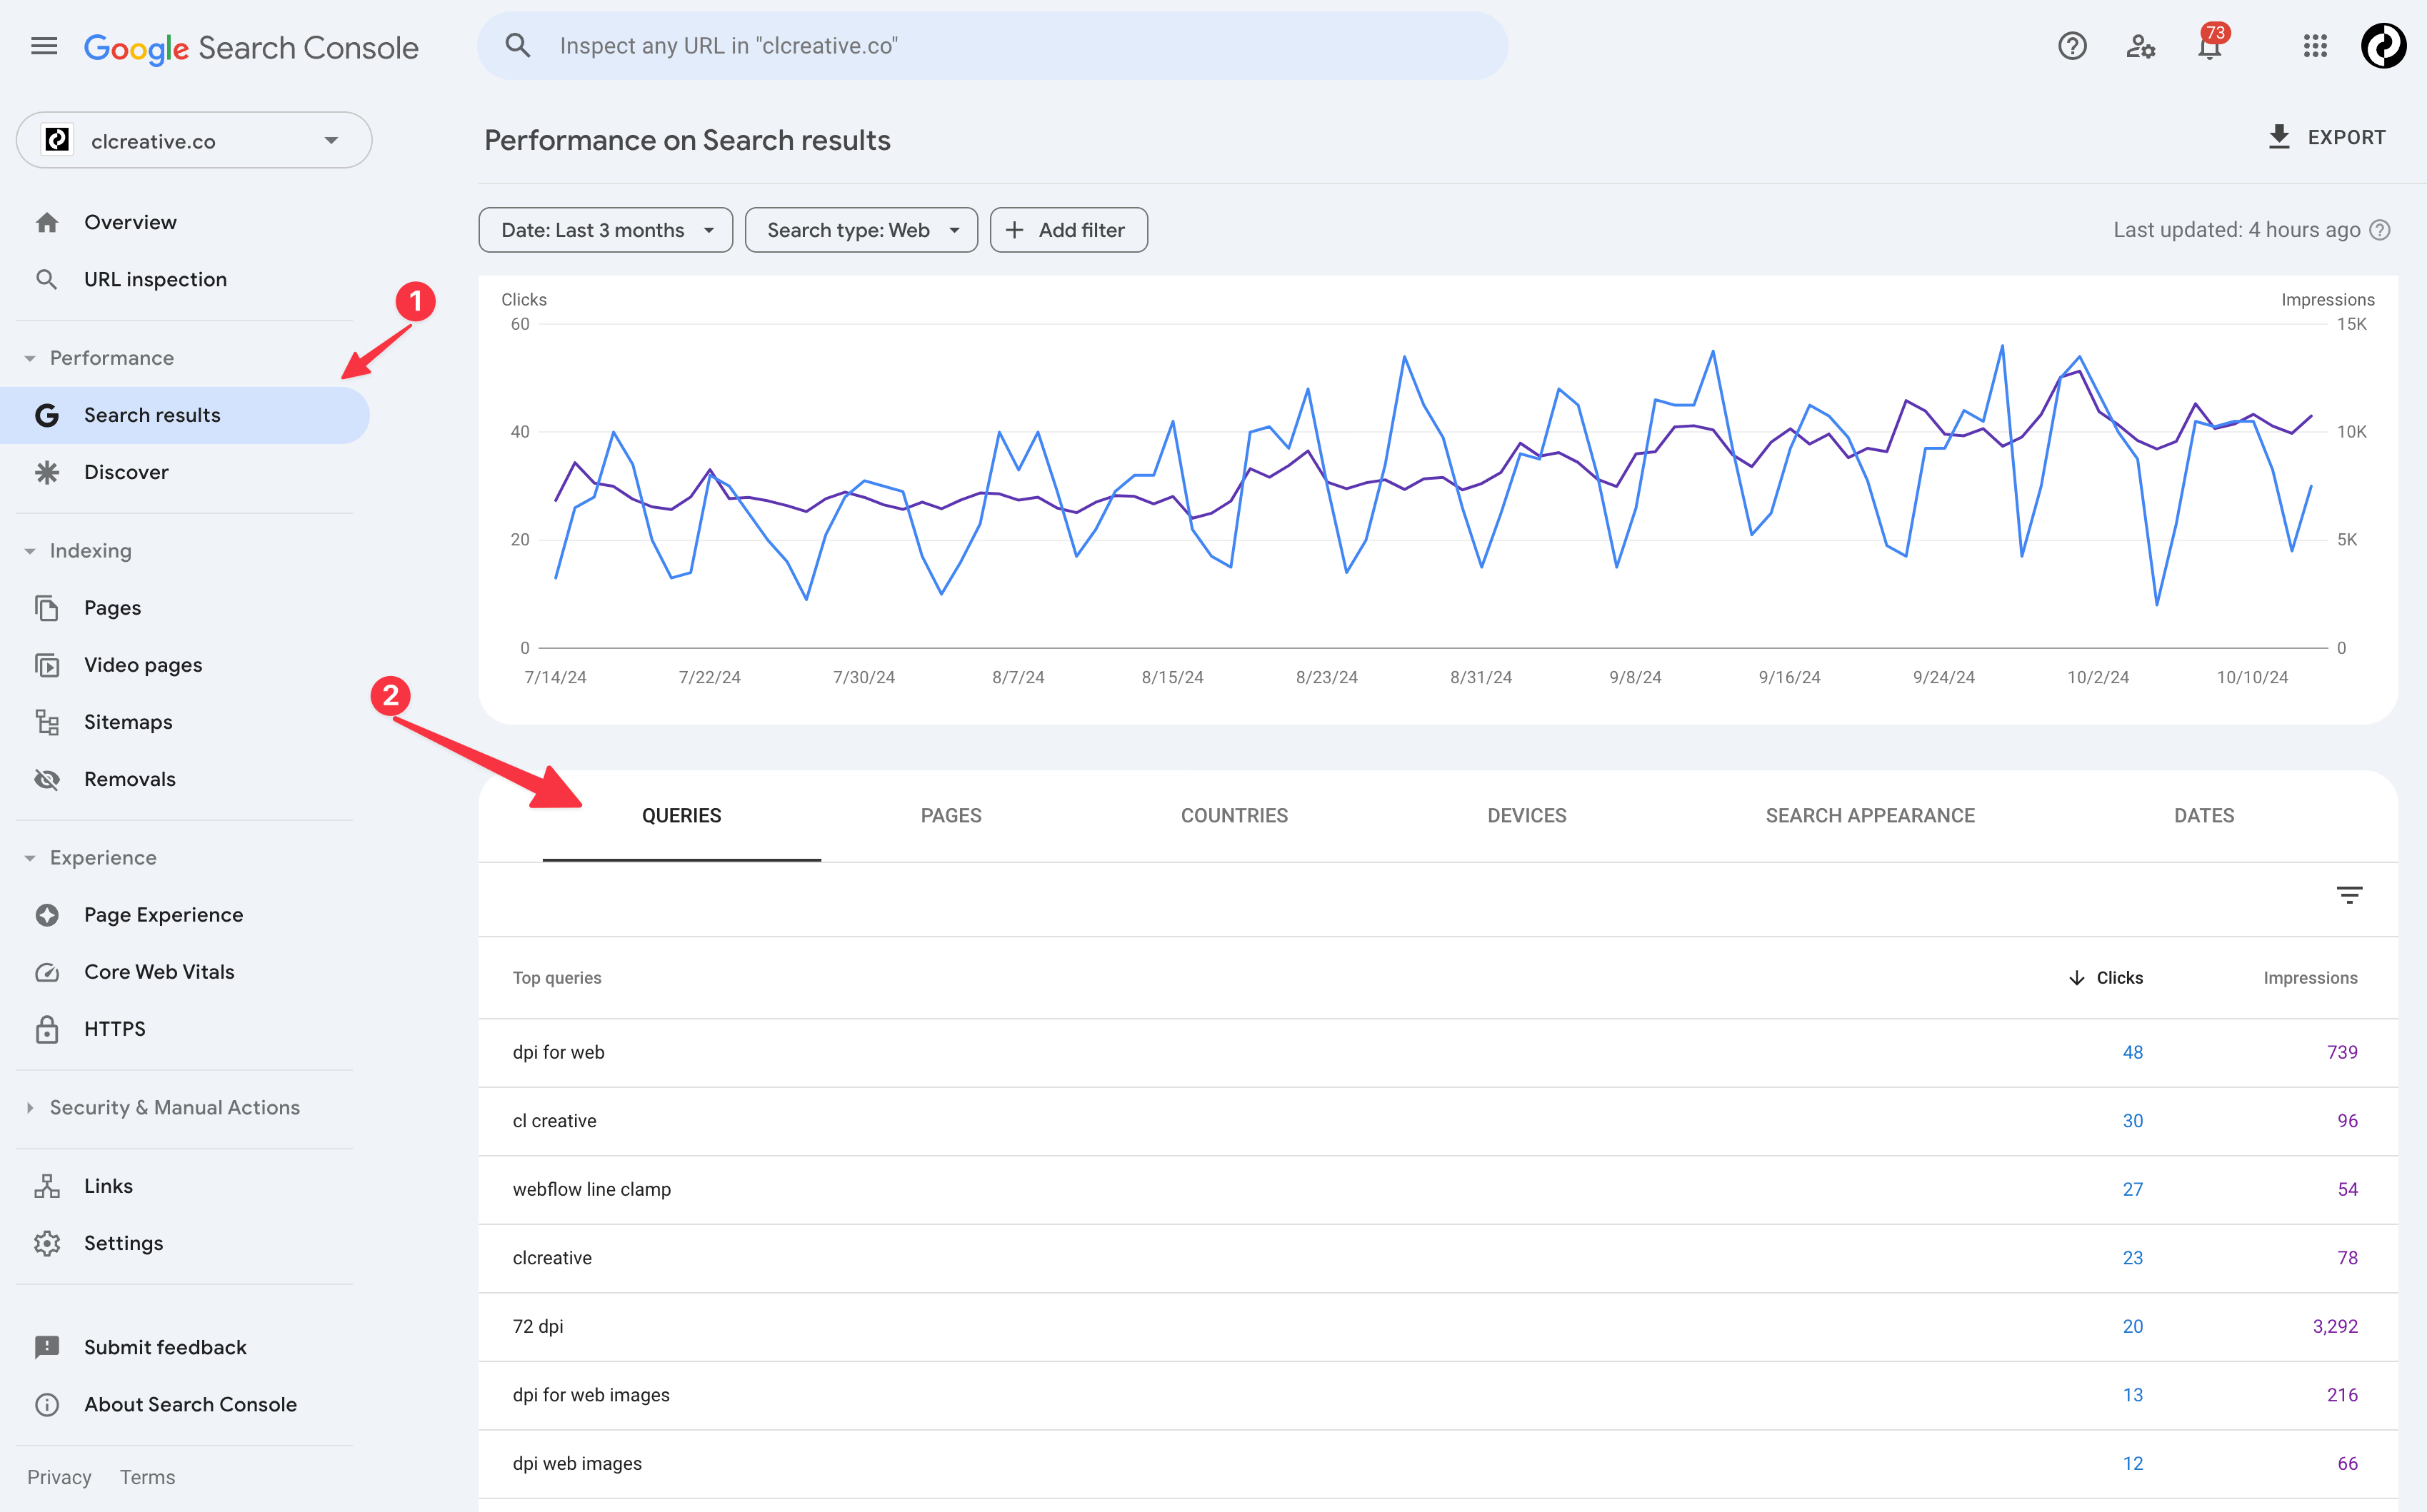Click the Discover asterisk icon
The height and width of the screenshot is (1512, 2427).
point(47,472)
